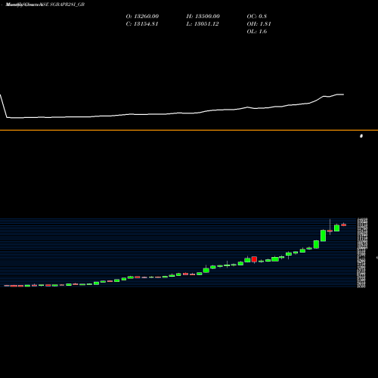Select the OH: 1.81 percentage readout
Image resolution: width=378 pixels, height=378 pixels.
point(259,24)
